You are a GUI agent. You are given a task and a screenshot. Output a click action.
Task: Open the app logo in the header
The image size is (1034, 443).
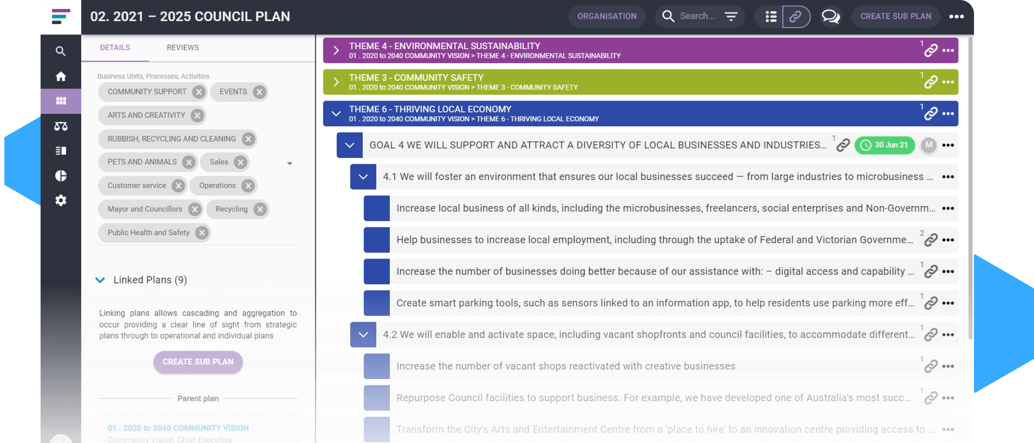coord(61,17)
